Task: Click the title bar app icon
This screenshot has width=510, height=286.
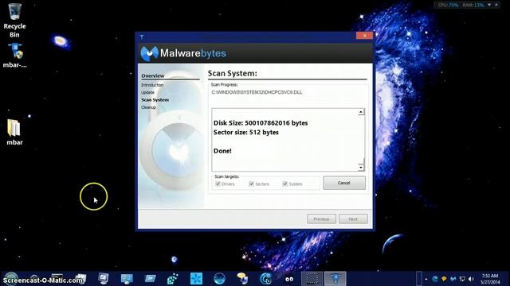Action: [142, 37]
